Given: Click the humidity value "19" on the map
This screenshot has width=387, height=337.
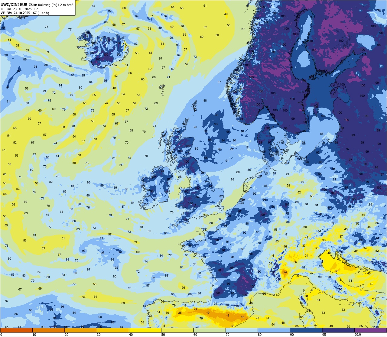Looking at the screenshot, I should click(x=208, y=313).
